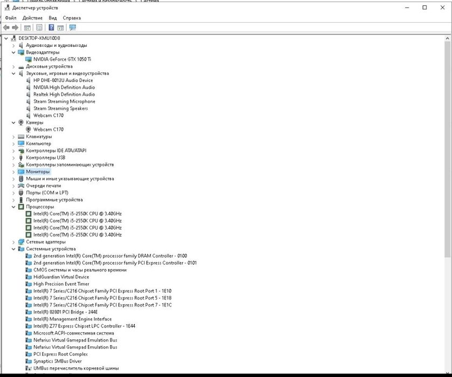Select PCI Express Root Complex entry

click(60, 354)
